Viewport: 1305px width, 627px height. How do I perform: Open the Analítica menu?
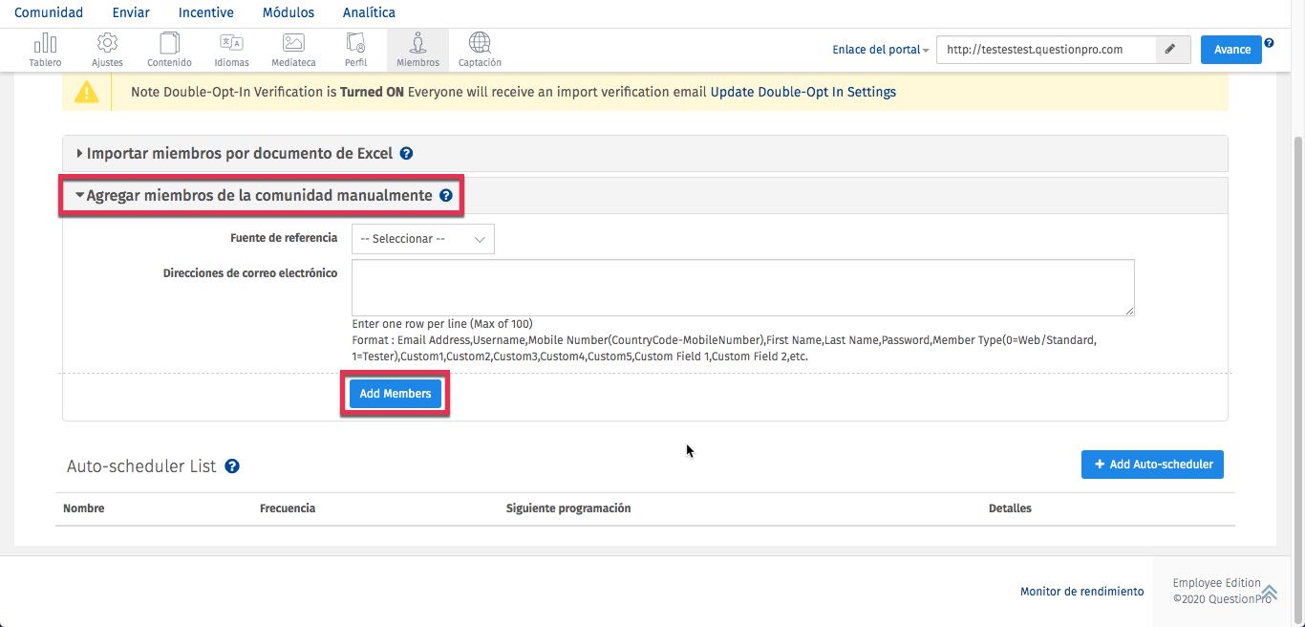(369, 12)
